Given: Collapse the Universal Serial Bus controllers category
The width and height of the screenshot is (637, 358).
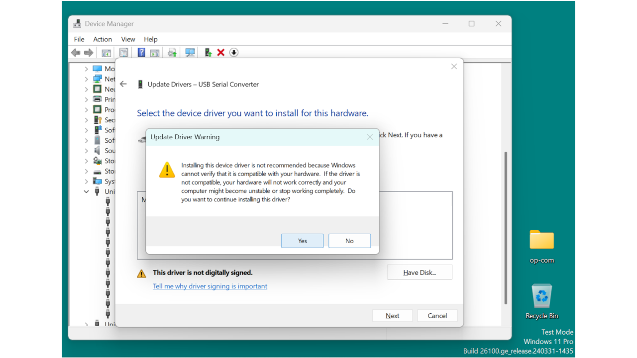Looking at the screenshot, I should click(x=86, y=191).
